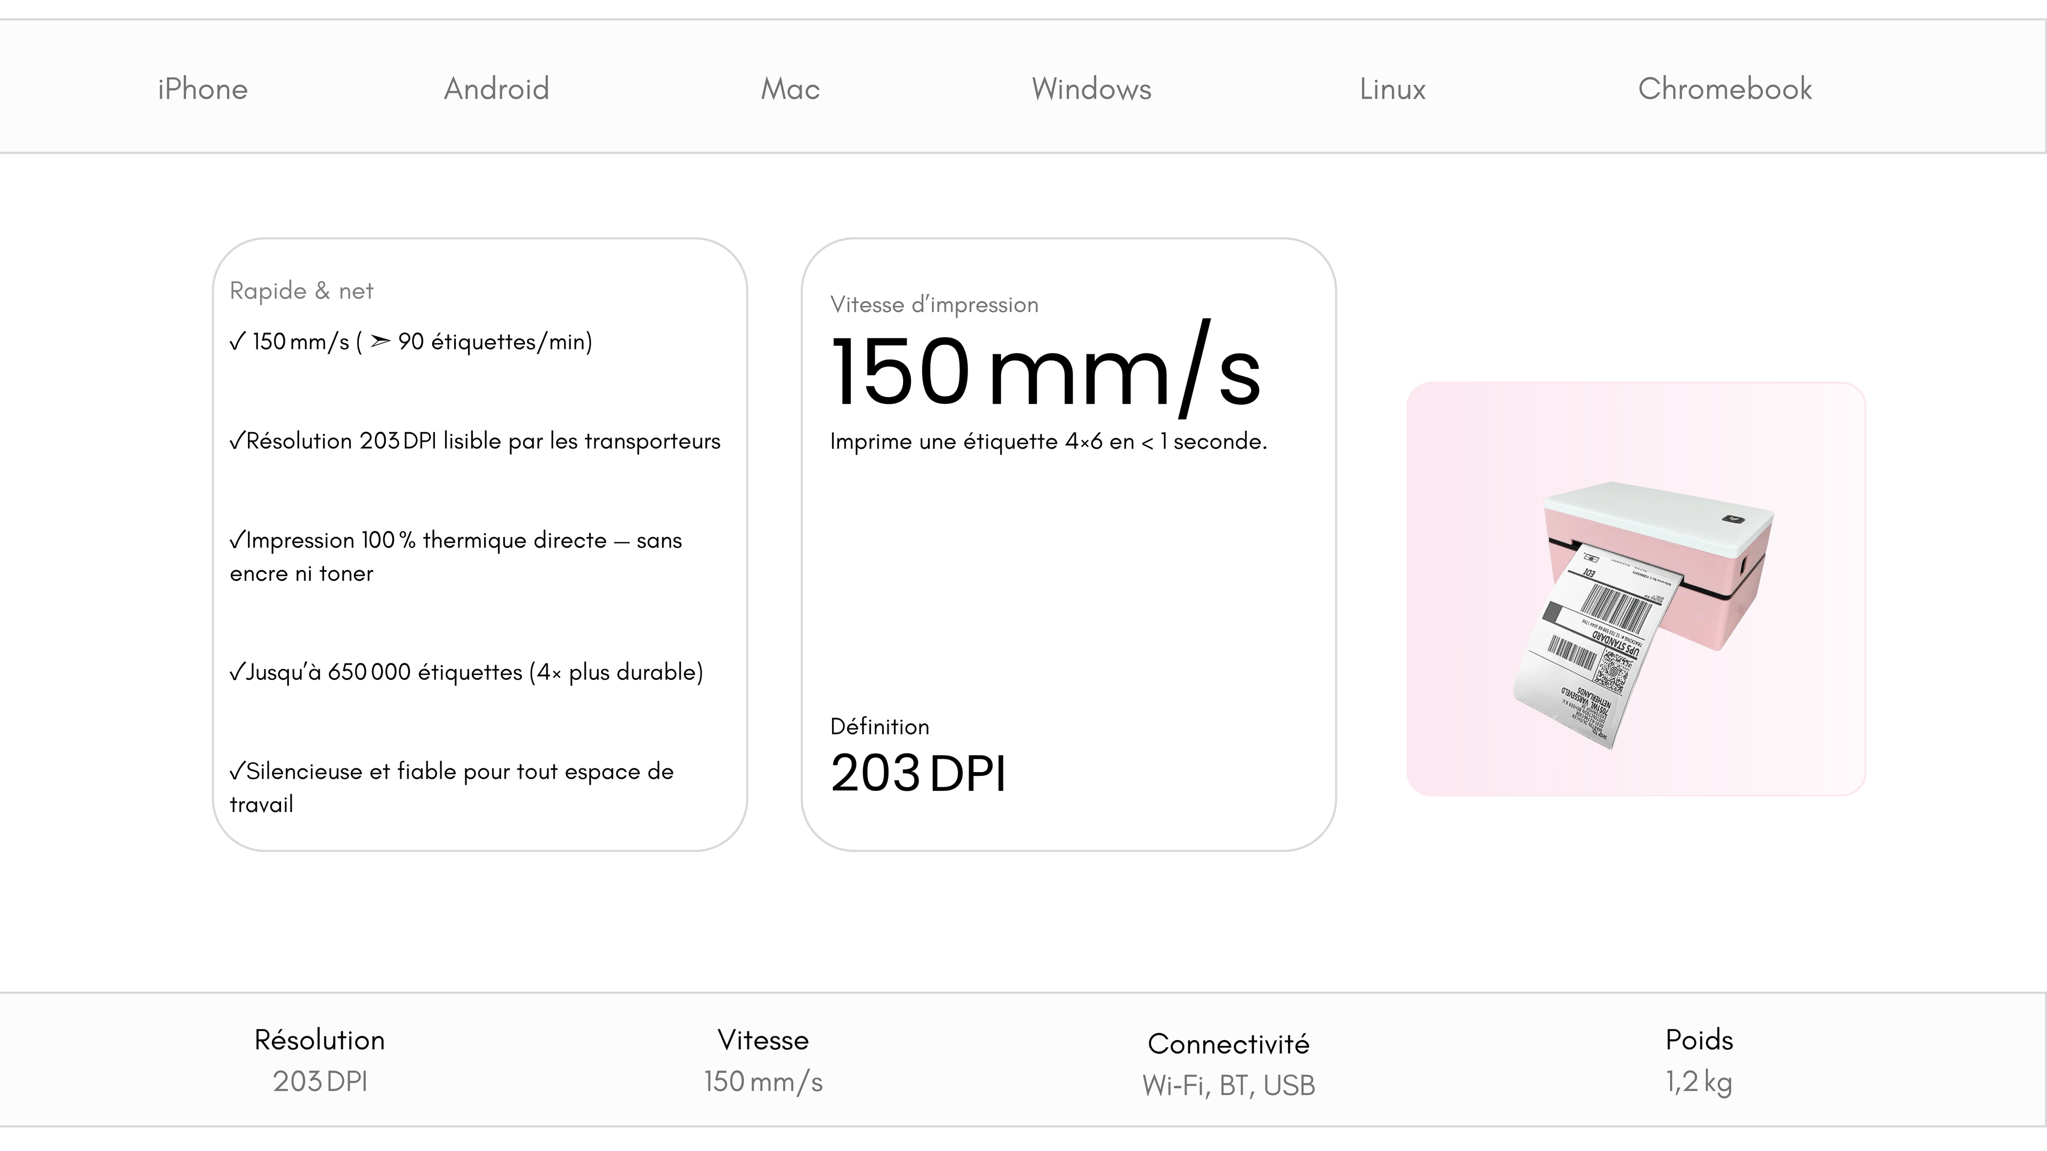Image resolution: width=2047 pixels, height=1151 pixels.
Task: Select the Android compatibility tab
Action: point(497,89)
